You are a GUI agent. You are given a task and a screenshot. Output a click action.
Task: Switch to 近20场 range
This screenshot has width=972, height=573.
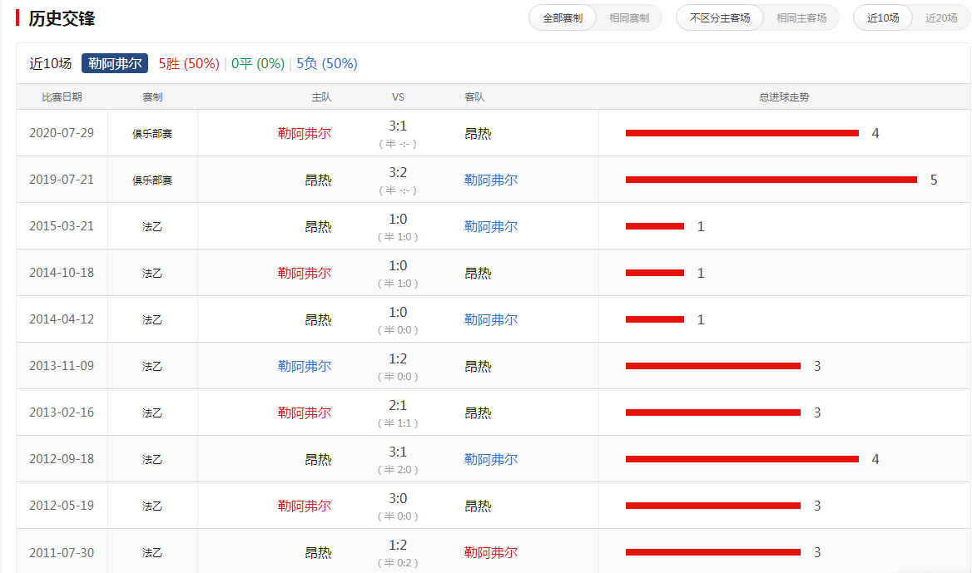pyautogui.click(x=941, y=18)
